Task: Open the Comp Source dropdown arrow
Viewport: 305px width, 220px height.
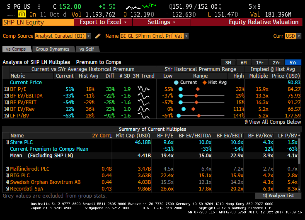Action: pyautogui.click(x=89, y=36)
